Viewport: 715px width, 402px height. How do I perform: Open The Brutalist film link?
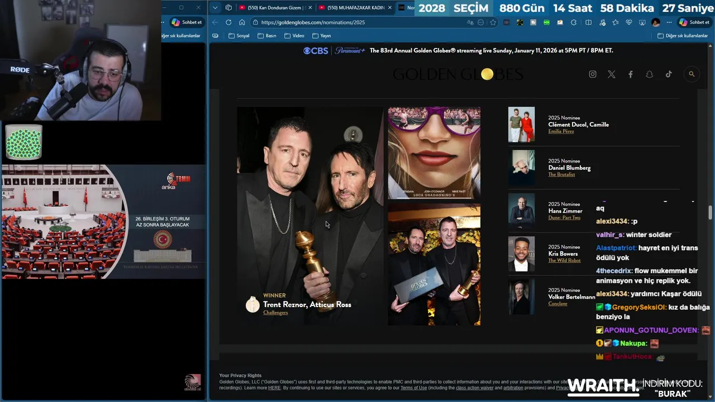click(561, 174)
